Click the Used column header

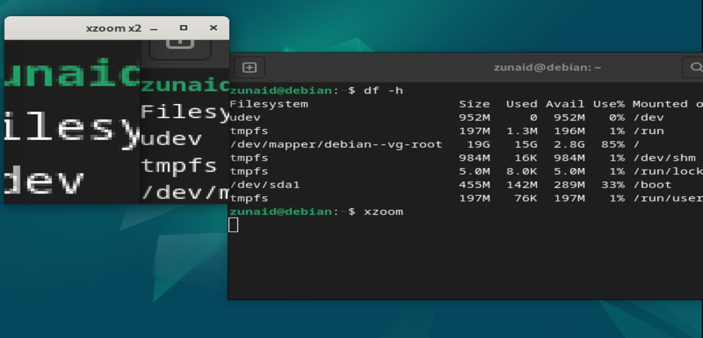[x=522, y=104]
